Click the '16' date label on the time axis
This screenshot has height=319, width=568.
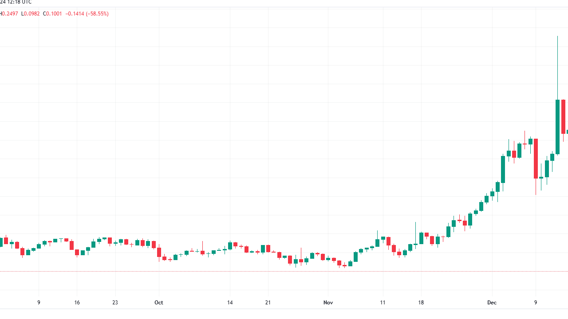pyautogui.click(x=77, y=303)
